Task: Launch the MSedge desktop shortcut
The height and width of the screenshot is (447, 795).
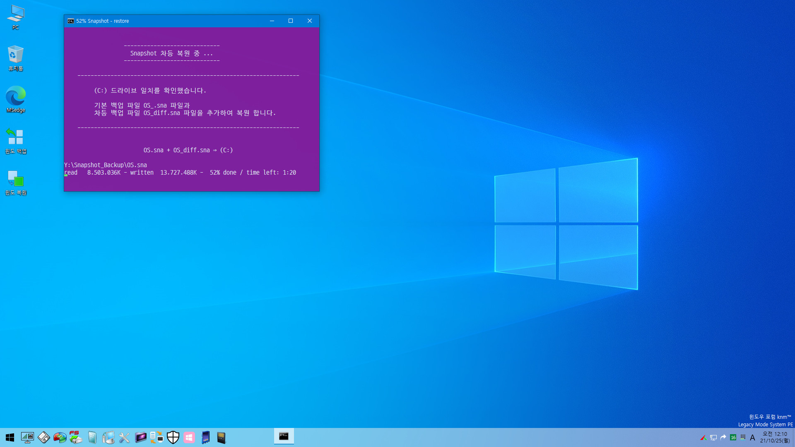Action: click(16, 99)
